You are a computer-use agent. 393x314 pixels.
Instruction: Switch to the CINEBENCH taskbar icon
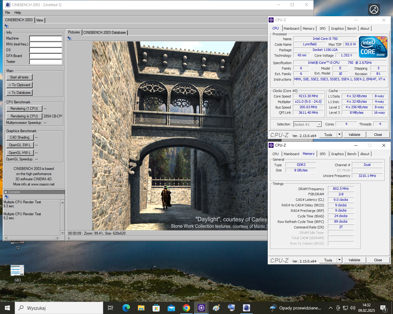point(246,308)
